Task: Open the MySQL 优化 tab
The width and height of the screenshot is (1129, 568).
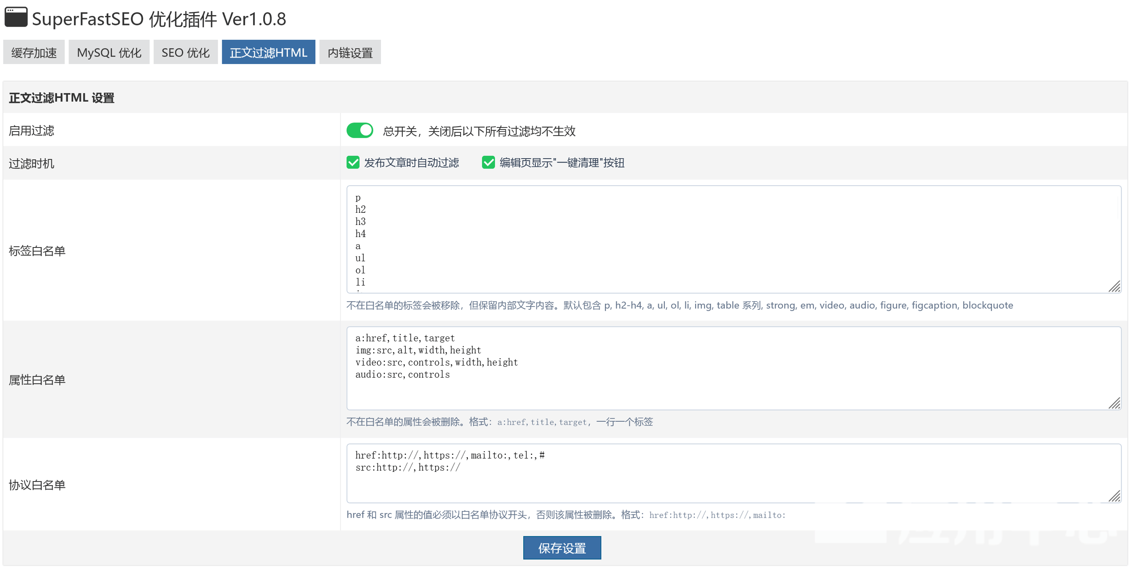Action: (x=109, y=52)
